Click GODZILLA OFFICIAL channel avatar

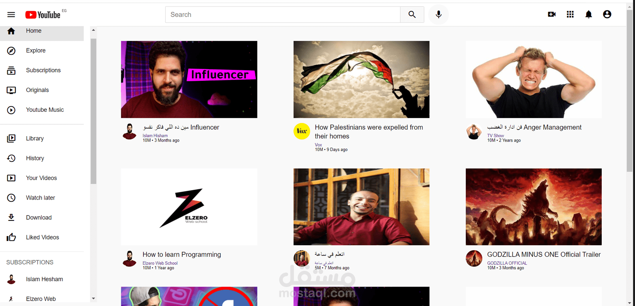[x=474, y=258]
